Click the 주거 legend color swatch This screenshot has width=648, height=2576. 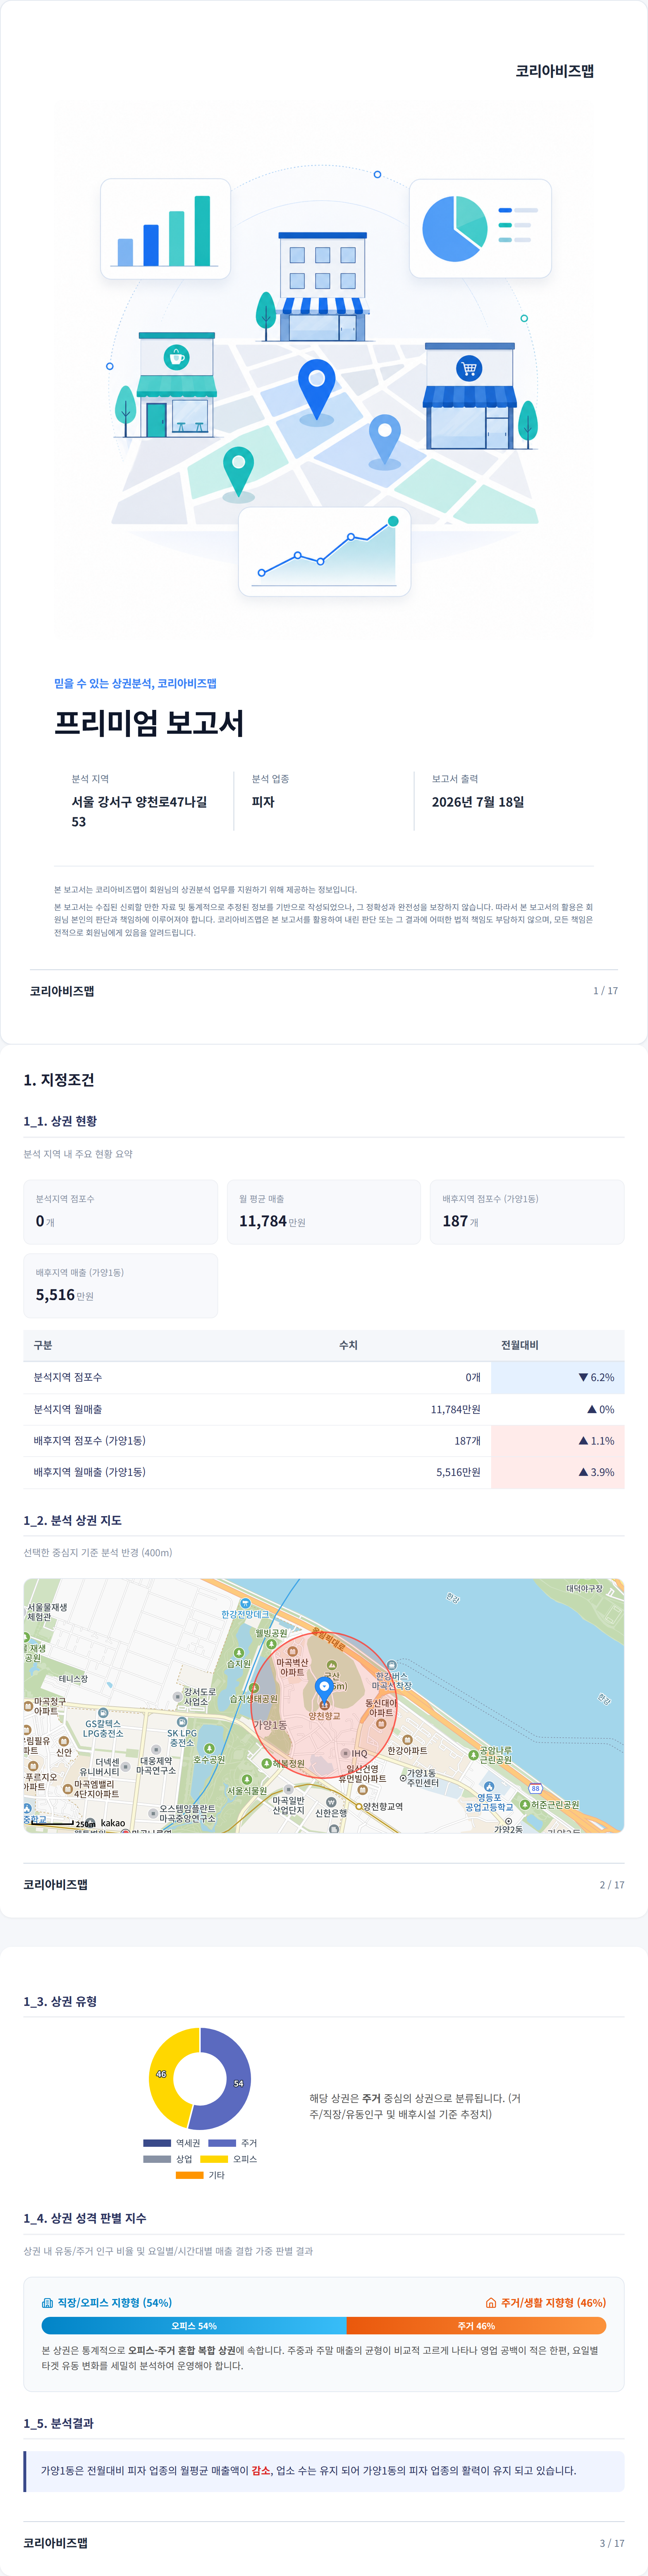click(x=222, y=2143)
